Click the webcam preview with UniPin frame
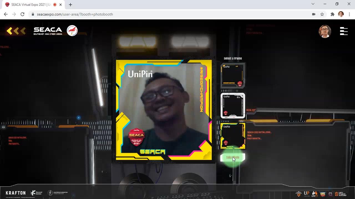The image size is (355, 199). (164, 110)
